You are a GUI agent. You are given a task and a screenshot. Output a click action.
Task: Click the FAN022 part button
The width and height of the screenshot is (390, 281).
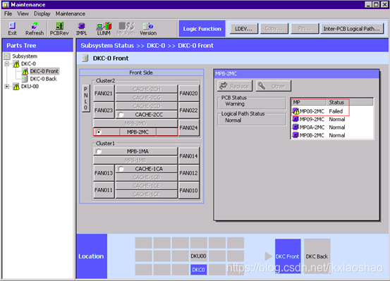(x=188, y=110)
